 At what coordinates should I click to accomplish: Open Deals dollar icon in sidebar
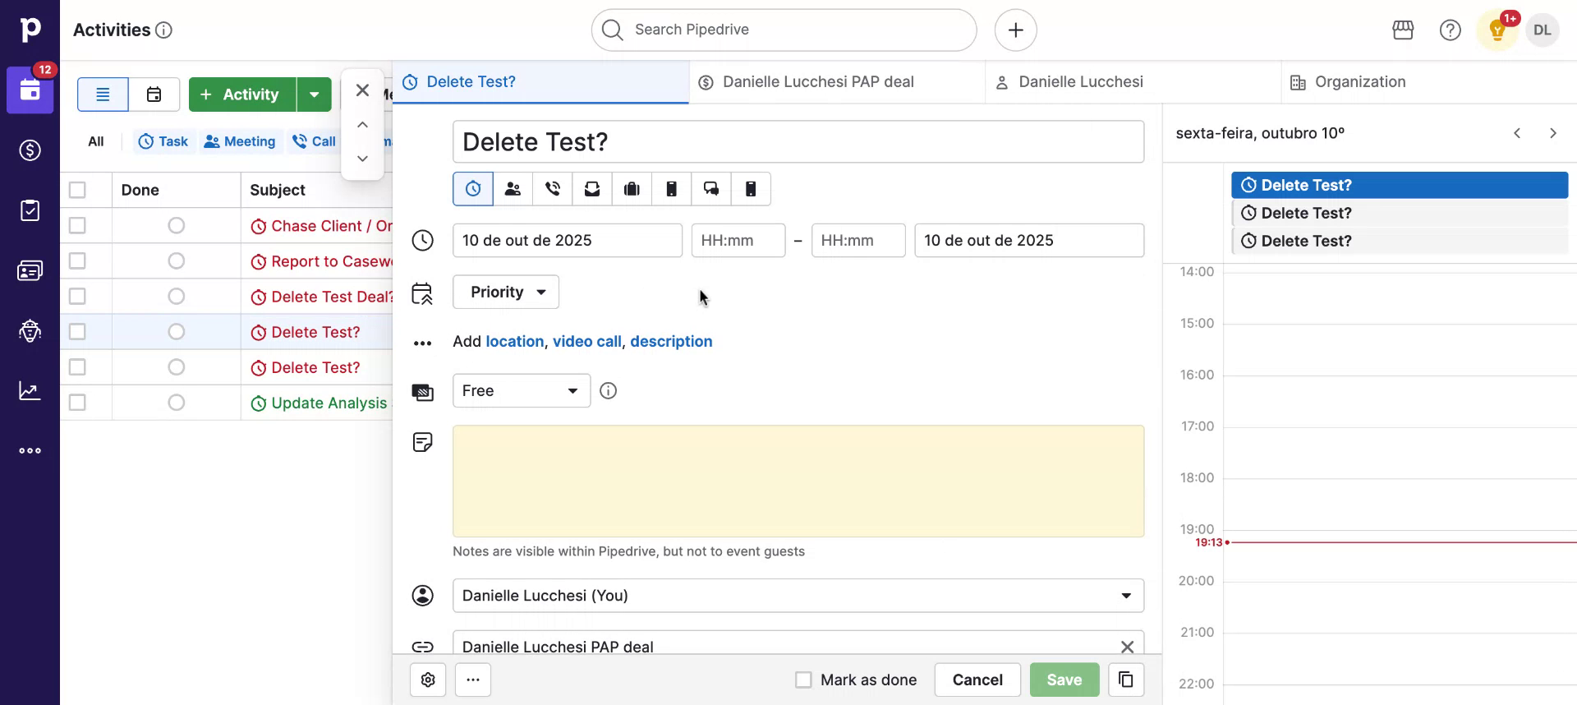(30, 150)
